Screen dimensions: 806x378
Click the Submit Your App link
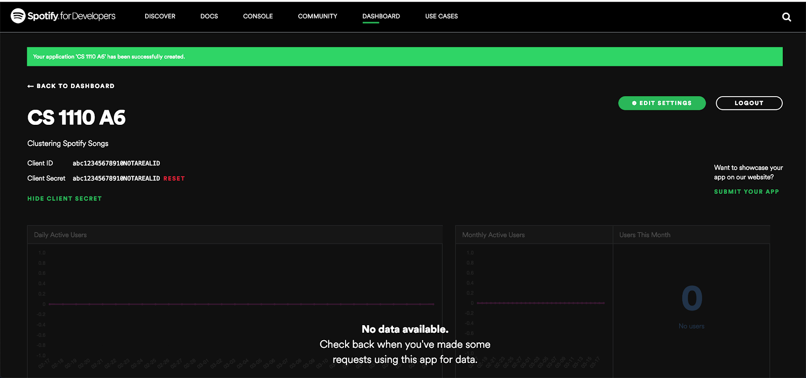tap(746, 192)
